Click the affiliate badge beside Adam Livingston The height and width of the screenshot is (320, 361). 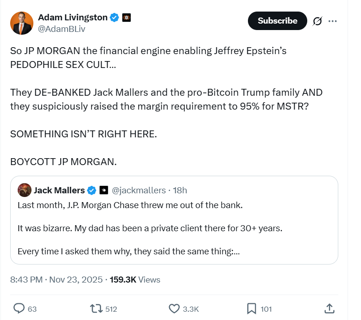tap(126, 18)
